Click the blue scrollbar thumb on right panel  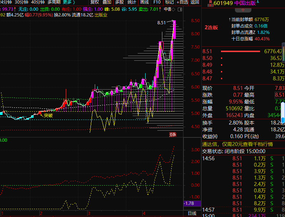click(x=282, y=115)
